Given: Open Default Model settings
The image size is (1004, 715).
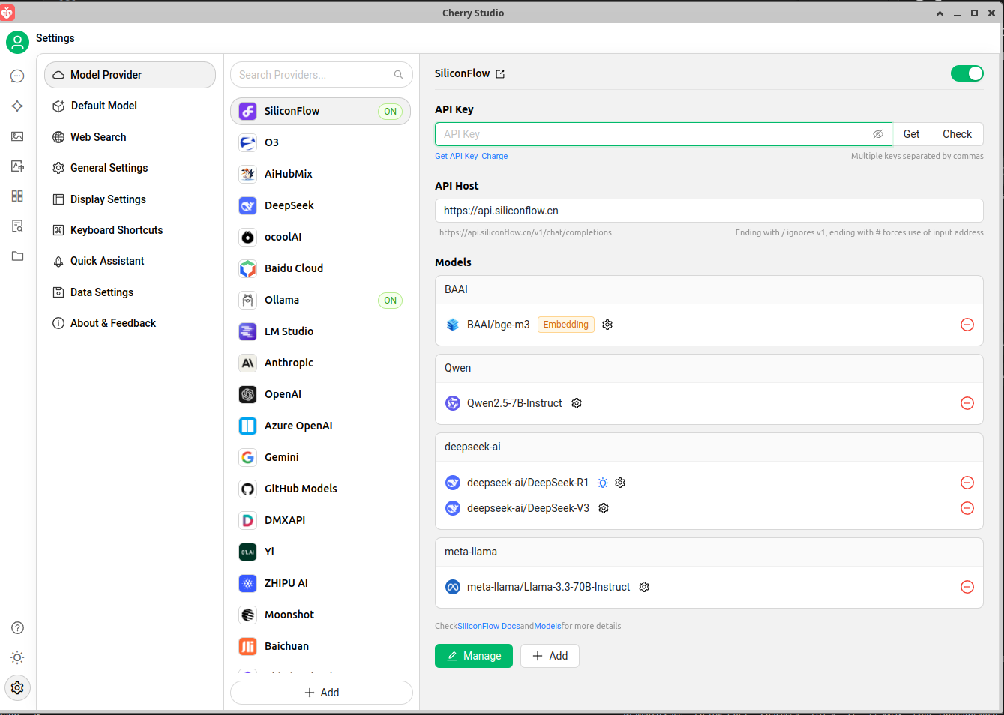Looking at the screenshot, I should (130, 106).
